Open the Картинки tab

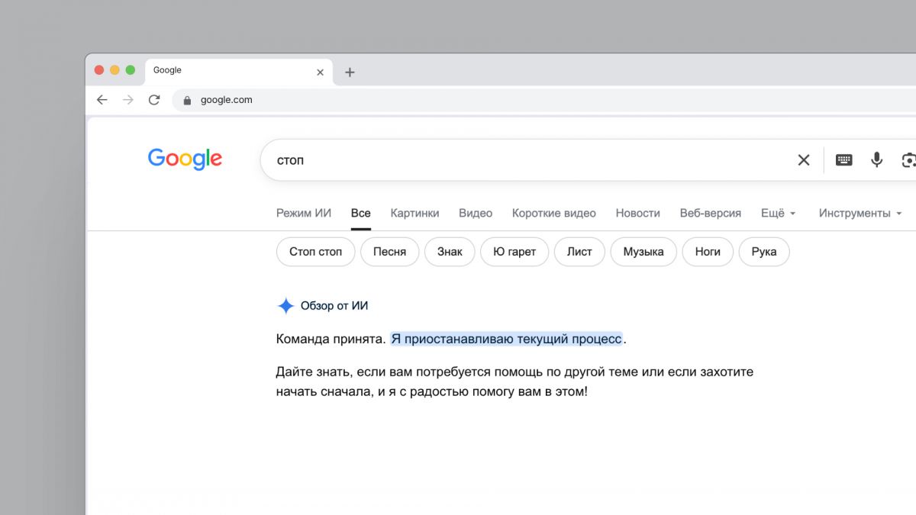pos(414,213)
